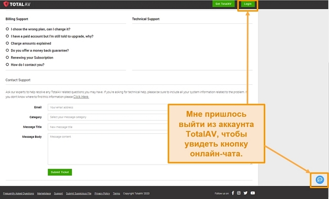Viewport: 329px width, 199px height.
Task: Submit the support ticket
Action: 60,172
